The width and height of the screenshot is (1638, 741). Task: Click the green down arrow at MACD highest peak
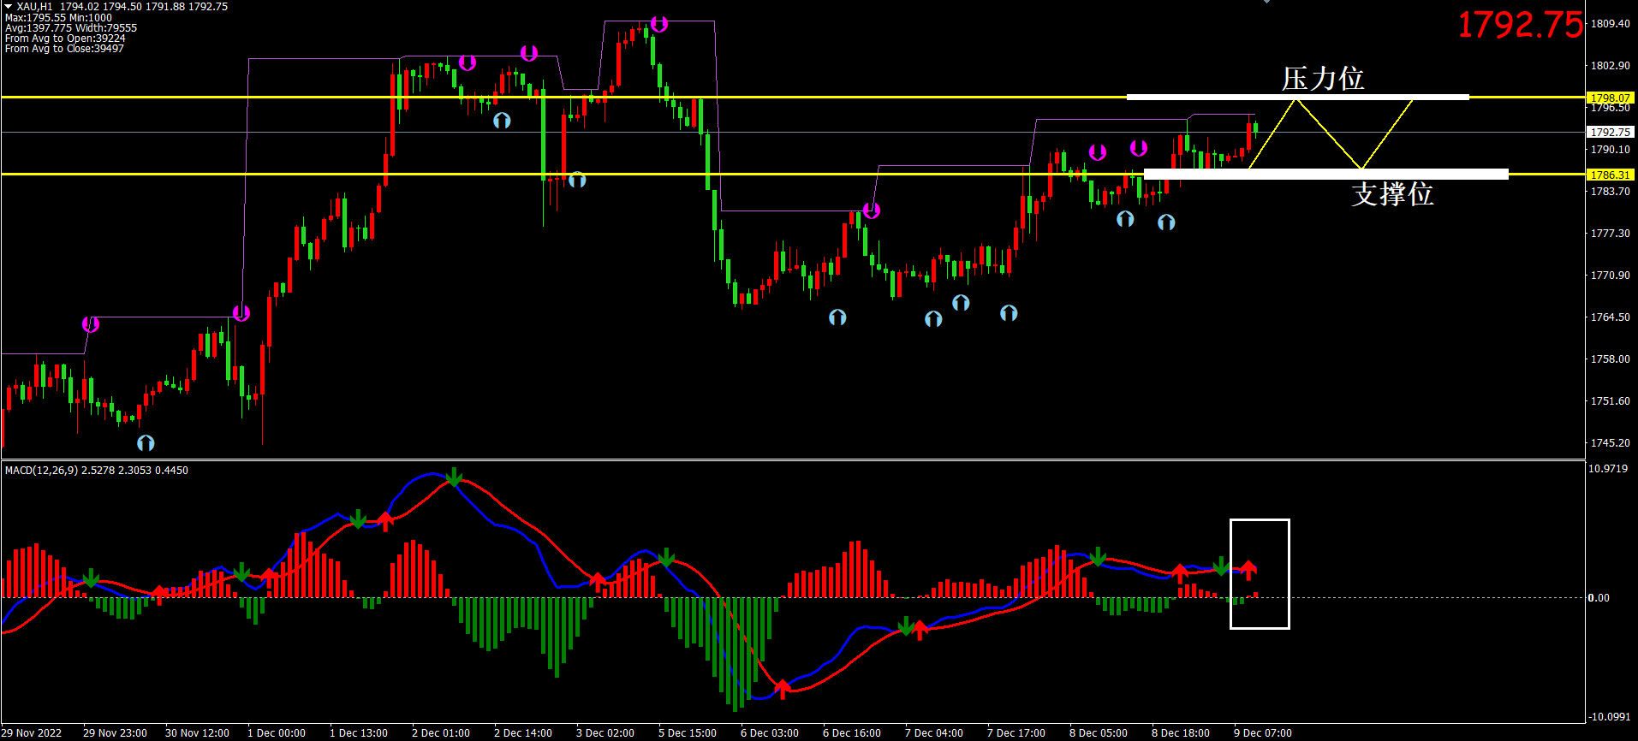(x=454, y=477)
